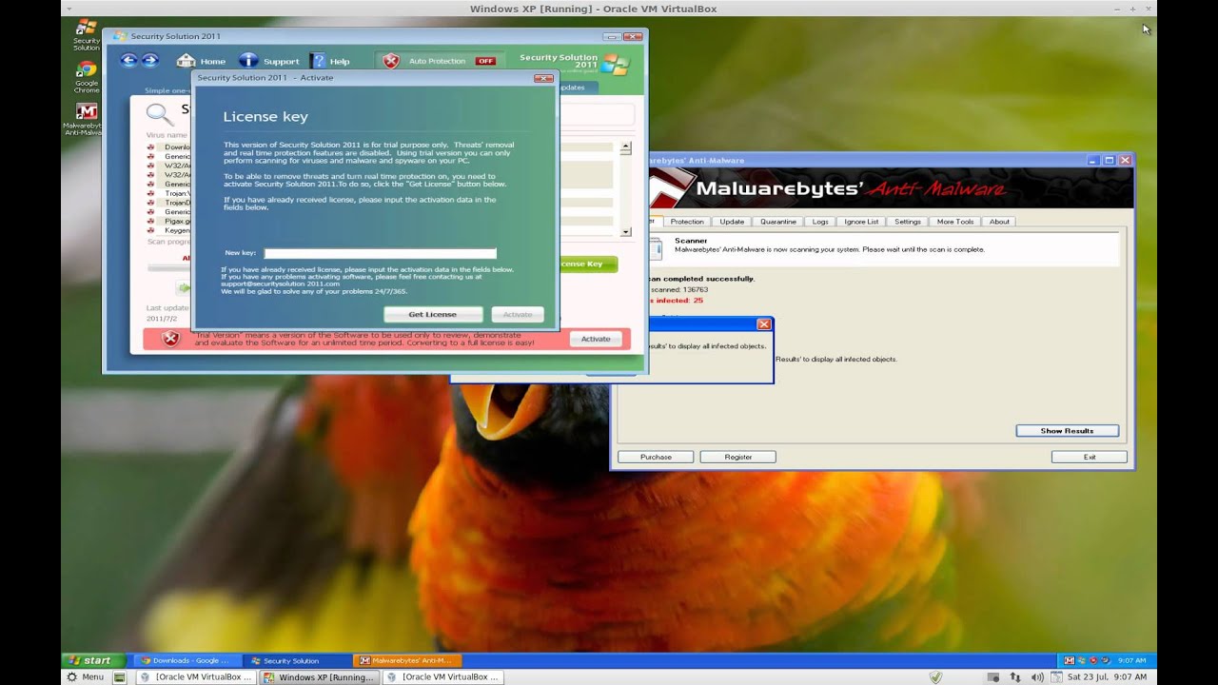Open Help in Security Solution 2011
Screen dimensions: 1218x685
[x=330, y=61]
